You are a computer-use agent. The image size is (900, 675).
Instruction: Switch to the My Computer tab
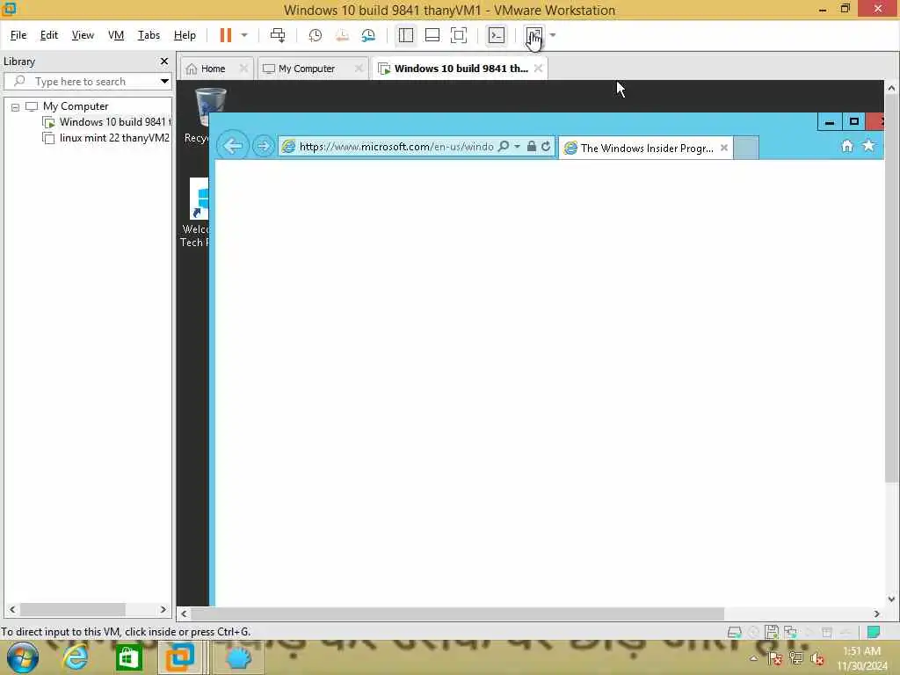pos(306,69)
